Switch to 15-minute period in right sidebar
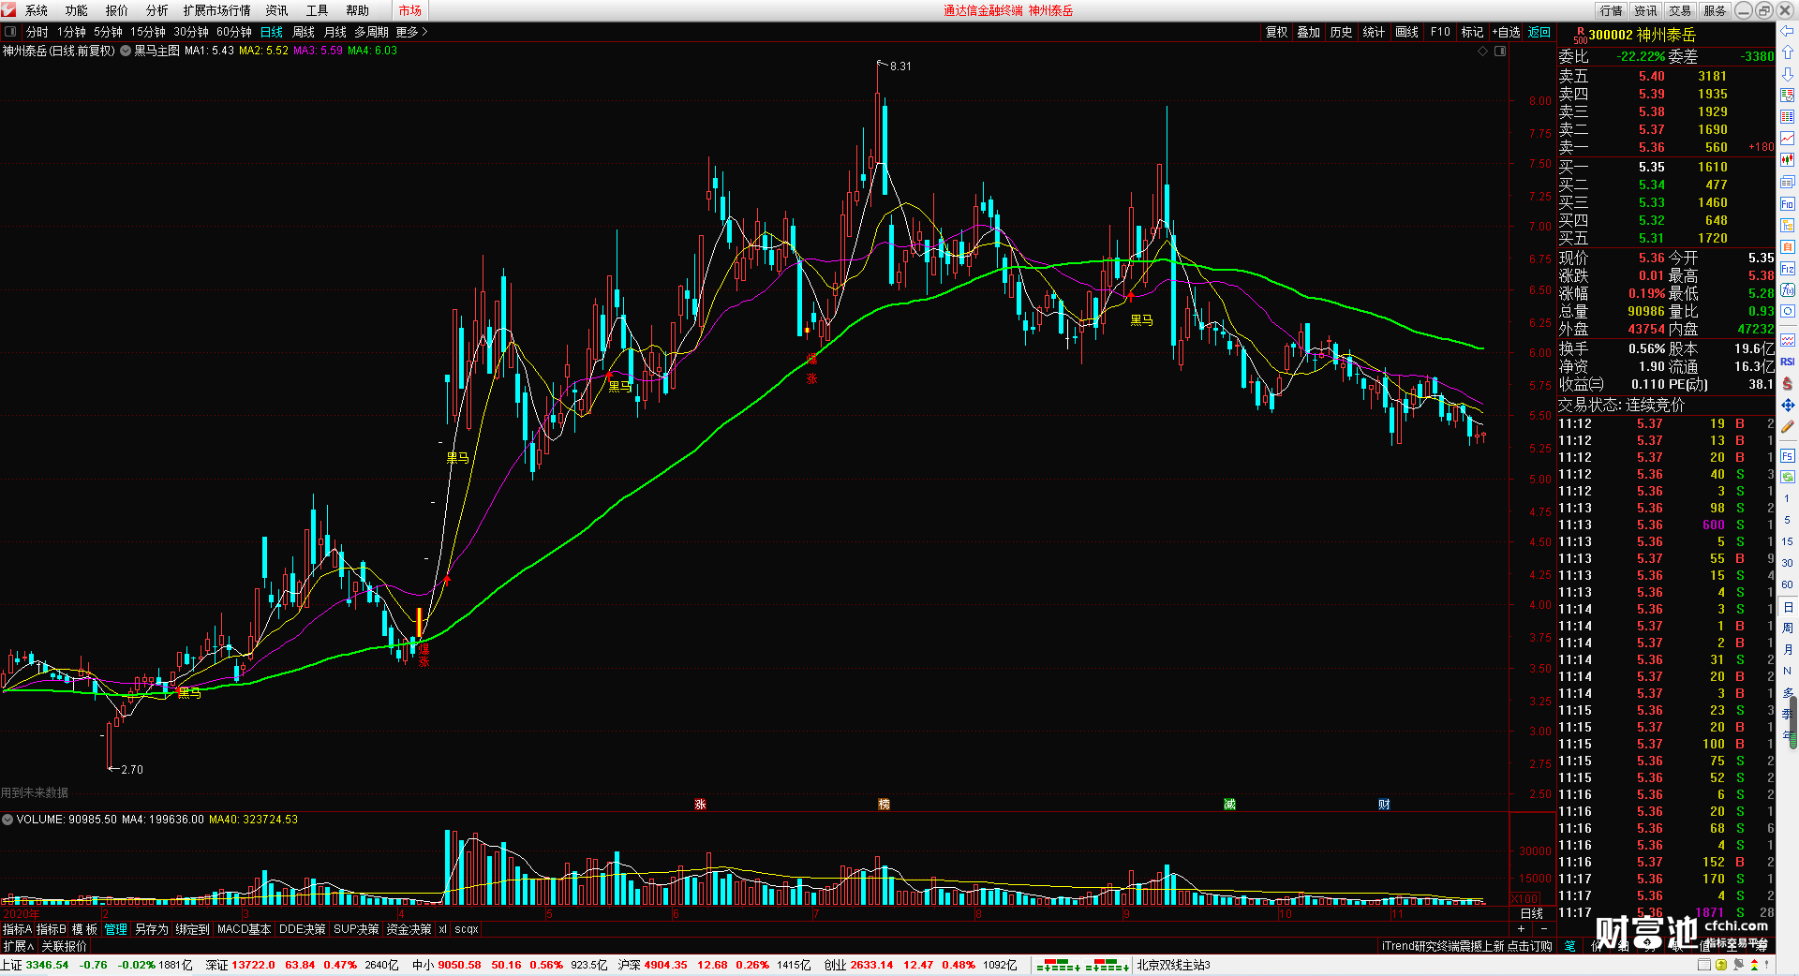The height and width of the screenshot is (976, 1799). pos(1787,541)
